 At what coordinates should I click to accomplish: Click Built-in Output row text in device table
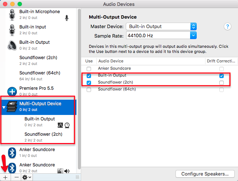pos(112,75)
